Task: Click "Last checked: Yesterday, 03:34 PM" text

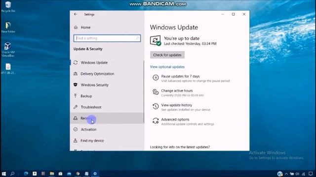Action: [190, 44]
